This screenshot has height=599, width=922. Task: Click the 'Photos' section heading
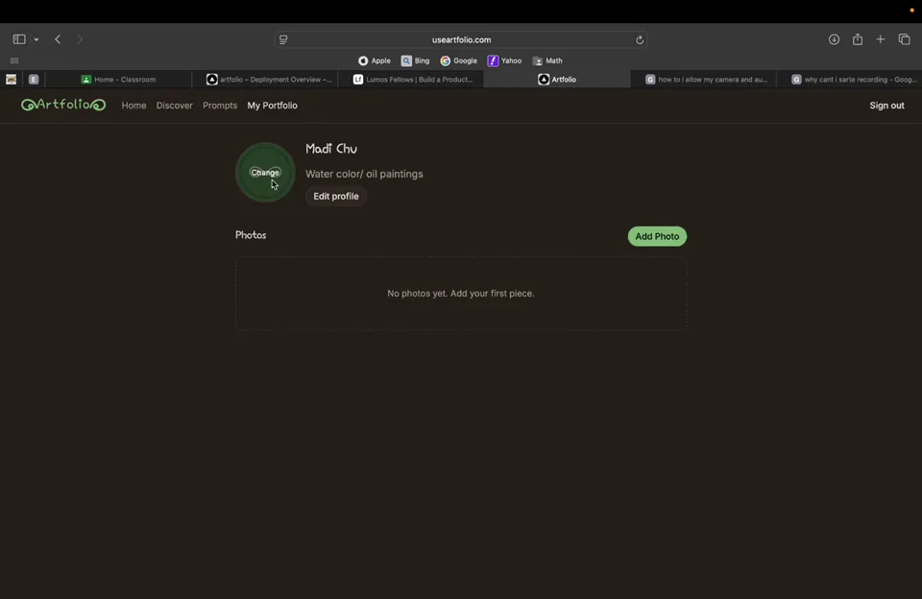[x=251, y=235]
